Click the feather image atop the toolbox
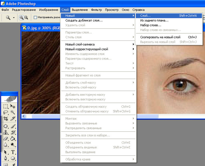 tap(9, 99)
